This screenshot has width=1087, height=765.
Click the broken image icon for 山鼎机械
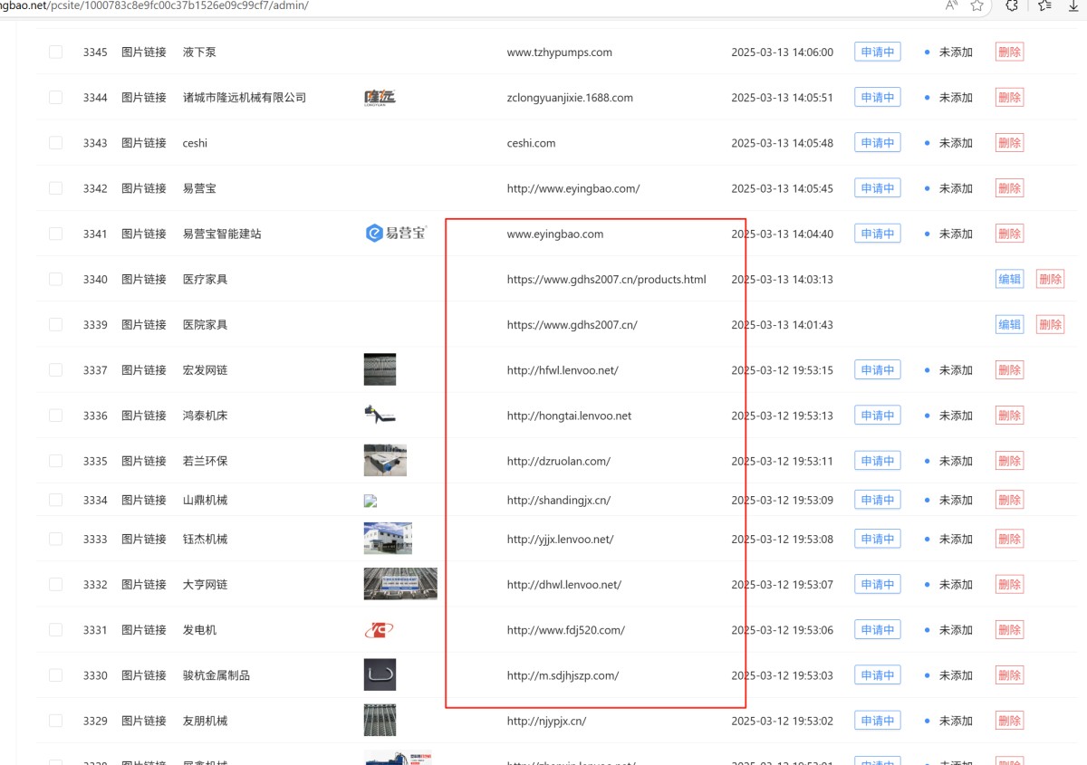click(x=370, y=501)
